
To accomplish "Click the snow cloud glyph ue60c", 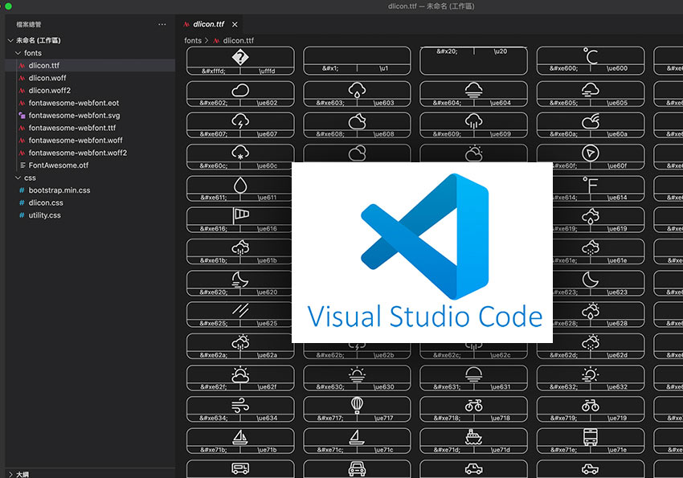I will coord(240,153).
